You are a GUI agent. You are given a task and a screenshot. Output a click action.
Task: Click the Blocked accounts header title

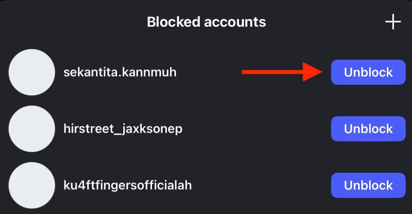click(206, 22)
